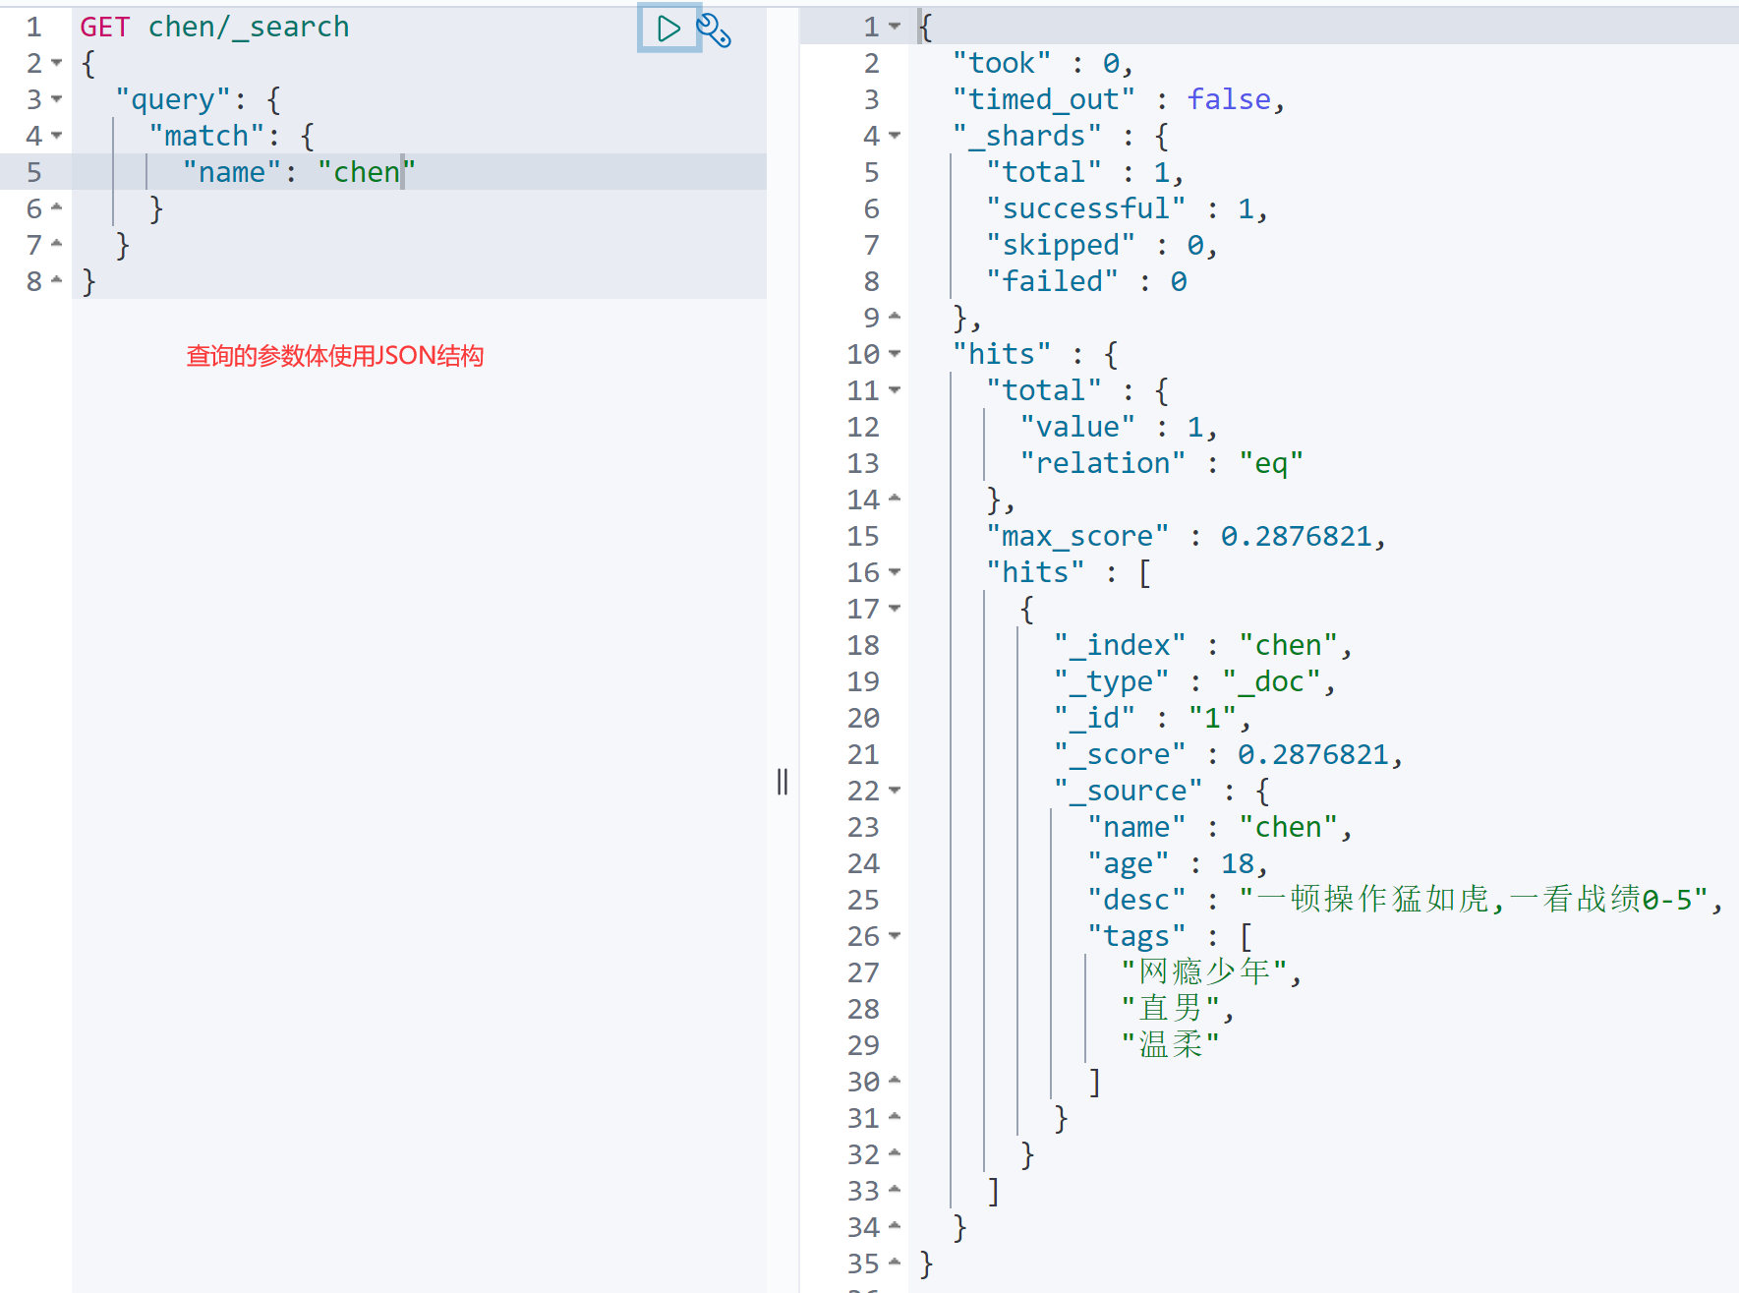Click the "name" key in _source

[x=1136, y=827]
